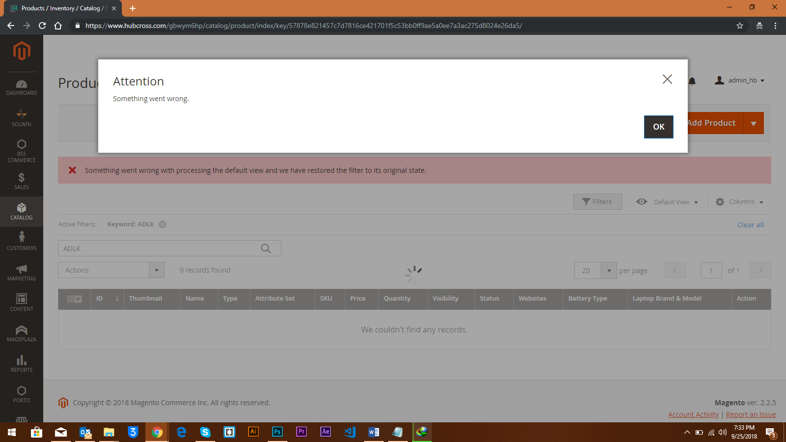Click the search magnifier icon

pyautogui.click(x=266, y=249)
